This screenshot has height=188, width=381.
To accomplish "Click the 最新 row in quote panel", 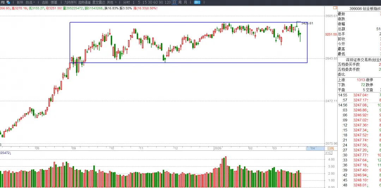I will [x=359, y=14].
